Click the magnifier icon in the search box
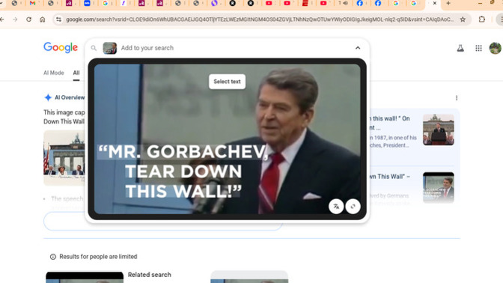The height and width of the screenshot is (283, 503). [94, 48]
